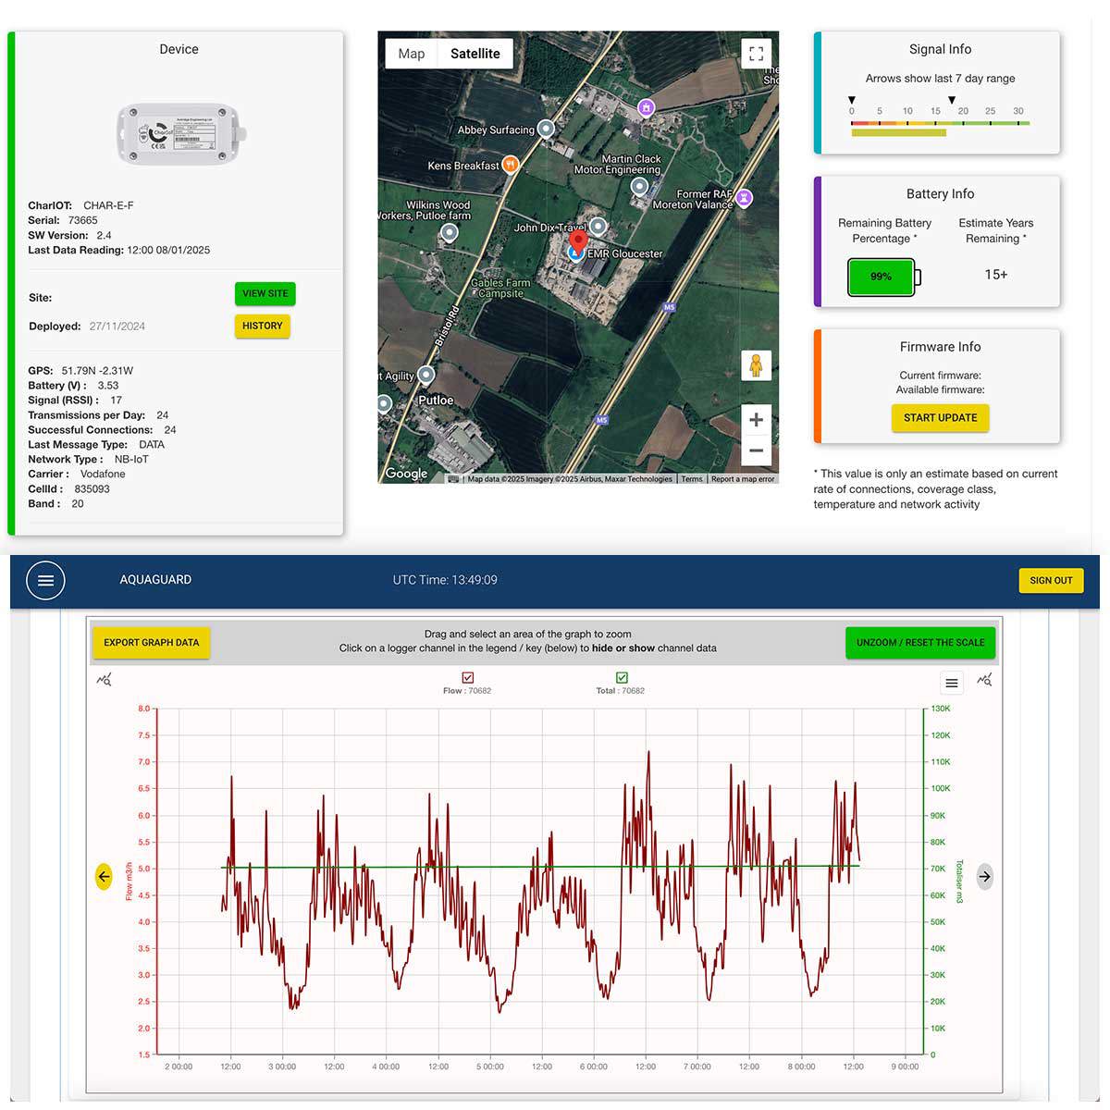1110x1110 pixels.
Task: Switch to the Map view tab
Action: (x=412, y=54)
